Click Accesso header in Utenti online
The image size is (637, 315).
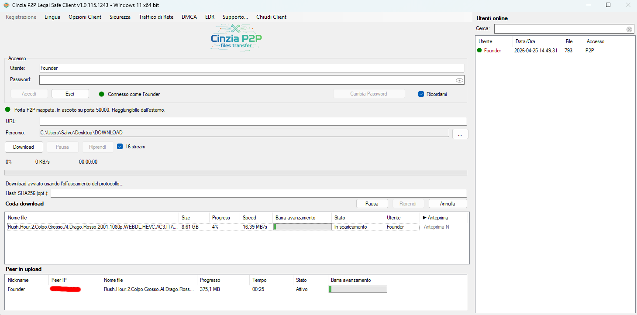pyautogui.click(x=605, y=41)
